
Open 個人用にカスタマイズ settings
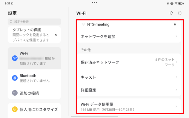pos(34,109)
